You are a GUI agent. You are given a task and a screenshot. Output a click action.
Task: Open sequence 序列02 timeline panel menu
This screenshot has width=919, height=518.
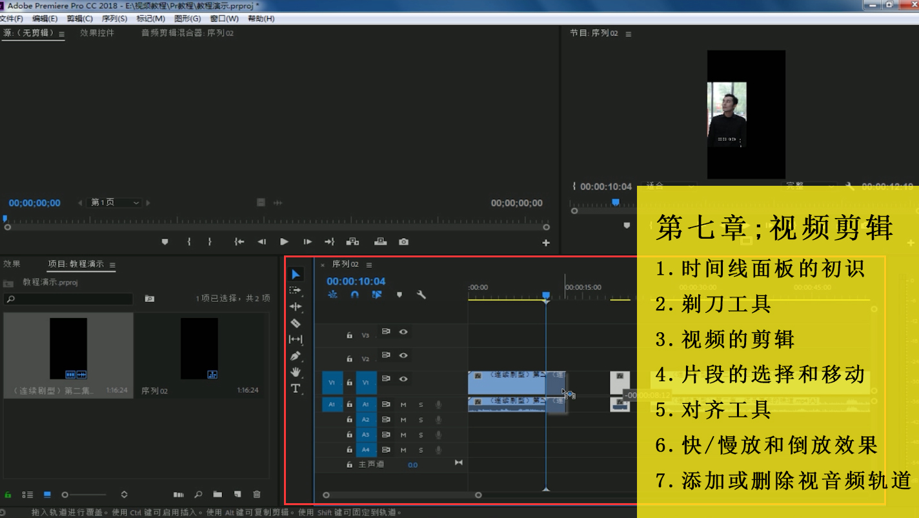[370, 265]
